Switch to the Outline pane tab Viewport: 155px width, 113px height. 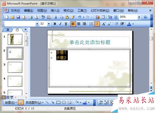click(7, 30)
